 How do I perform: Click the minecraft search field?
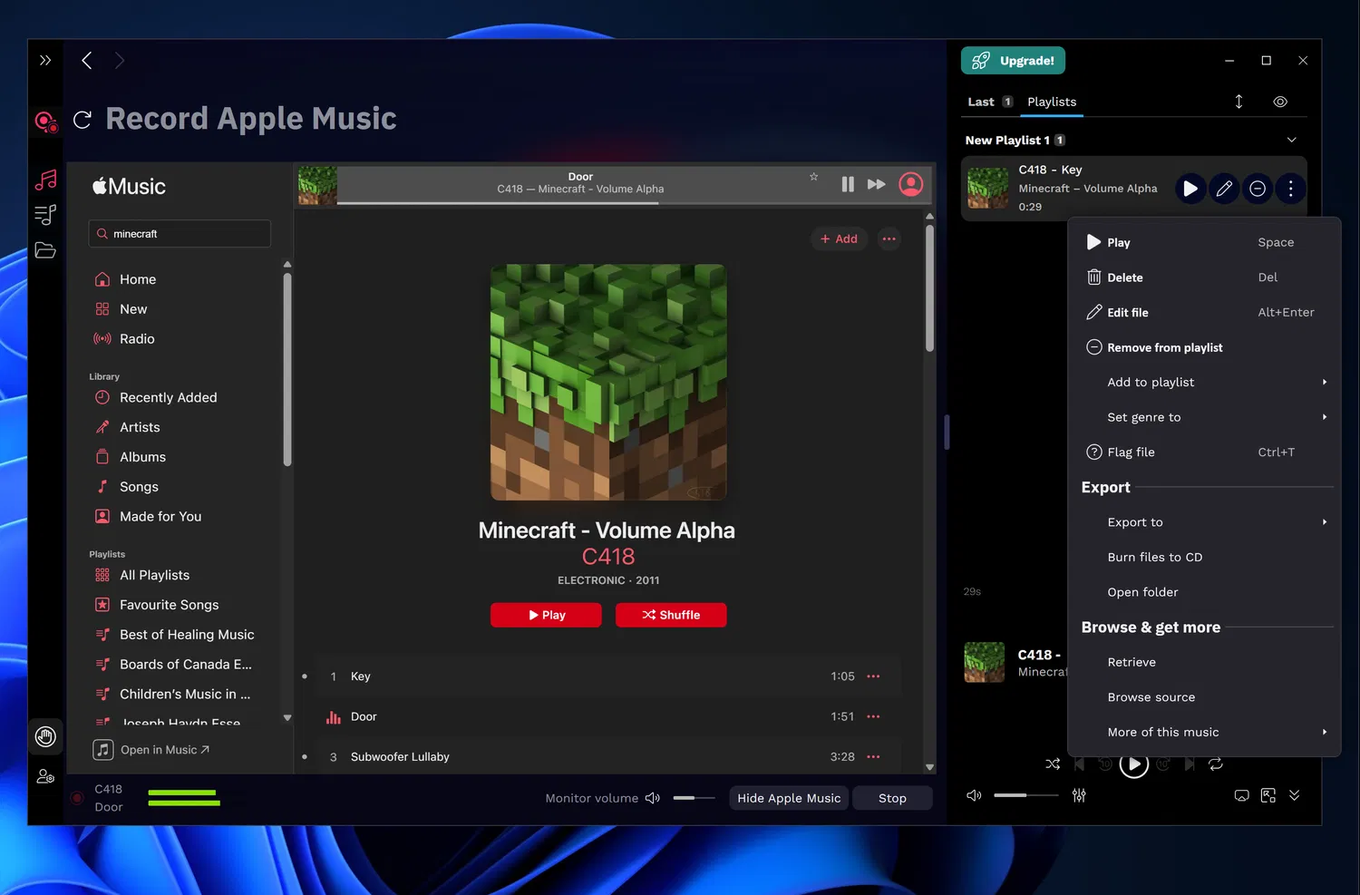point(180,234)
